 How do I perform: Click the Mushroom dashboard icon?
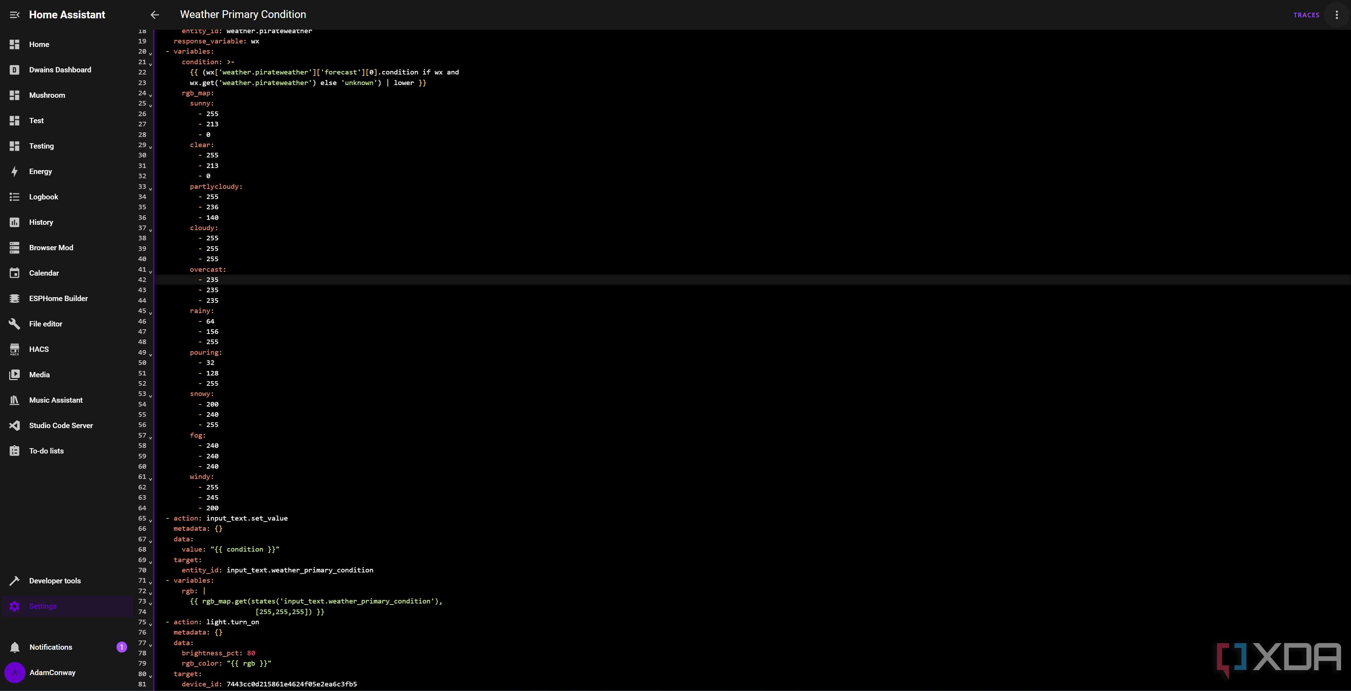[15, 95]
